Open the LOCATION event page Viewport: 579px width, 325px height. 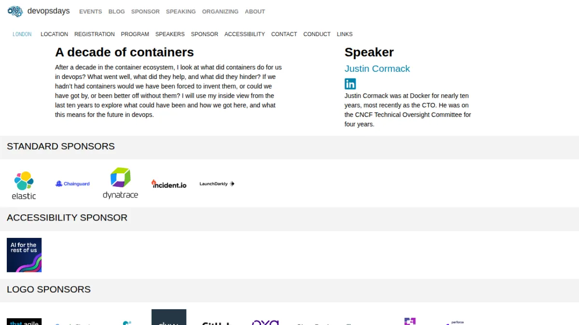54,34
